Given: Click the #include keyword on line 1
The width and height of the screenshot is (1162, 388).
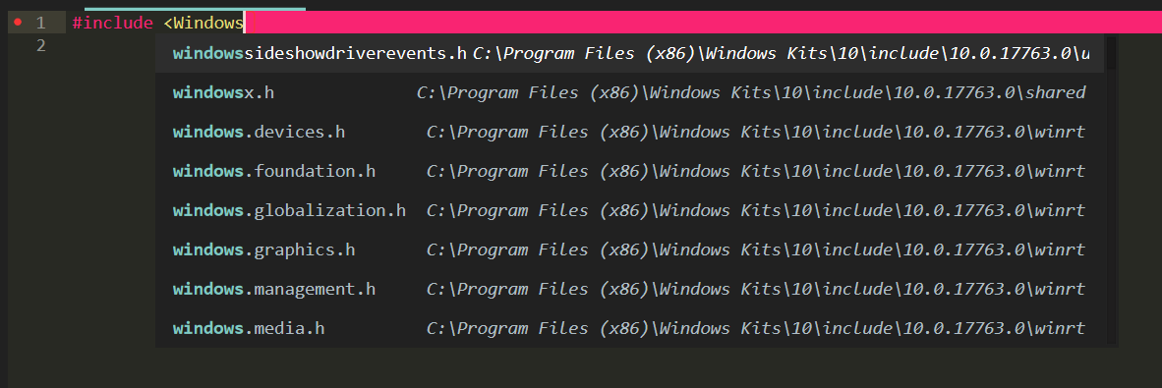Looking at the screenshot, I should pyautogui.click(x=107, y=23).
